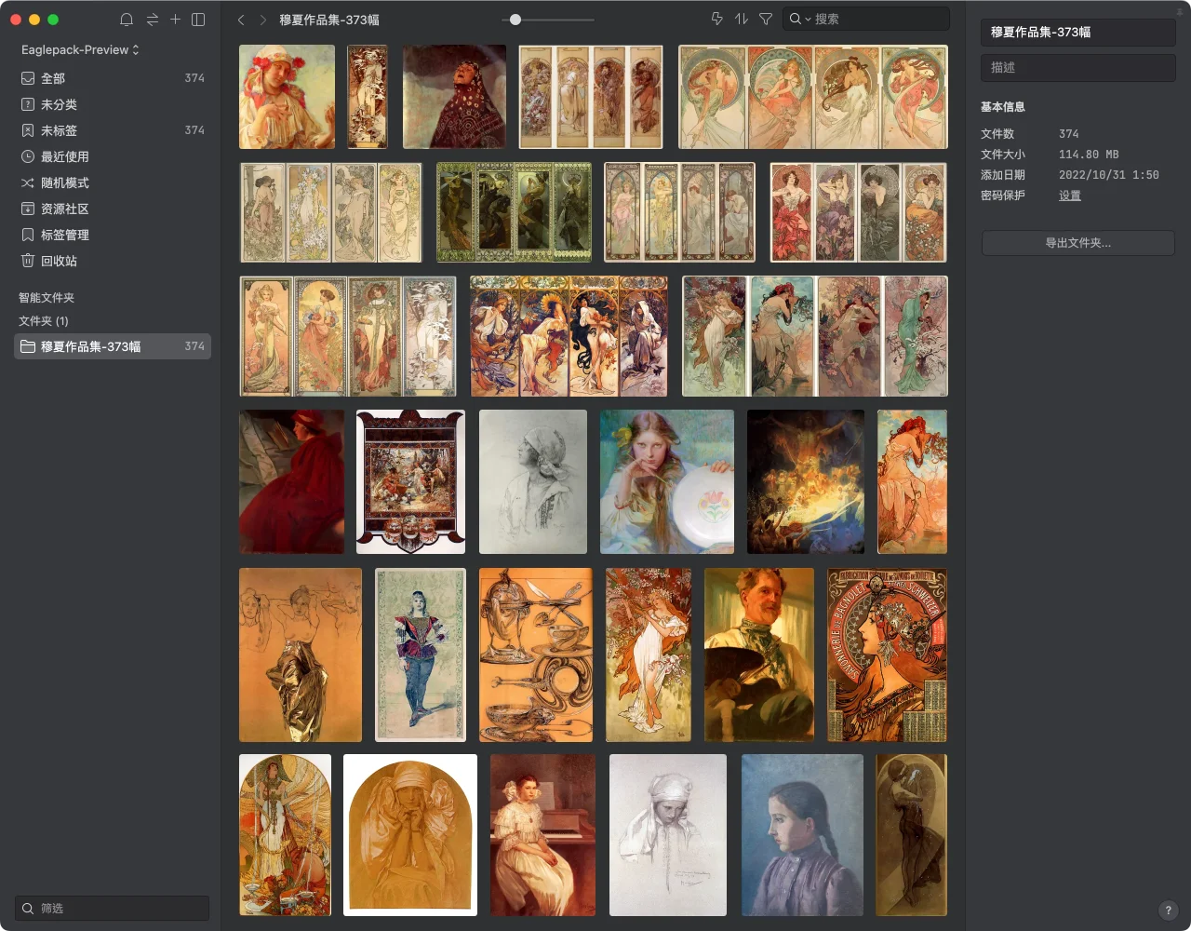This screenshot has width=1191, height=931.
Task: Click the 智能文件夹 section header
Action: [47, 298]
